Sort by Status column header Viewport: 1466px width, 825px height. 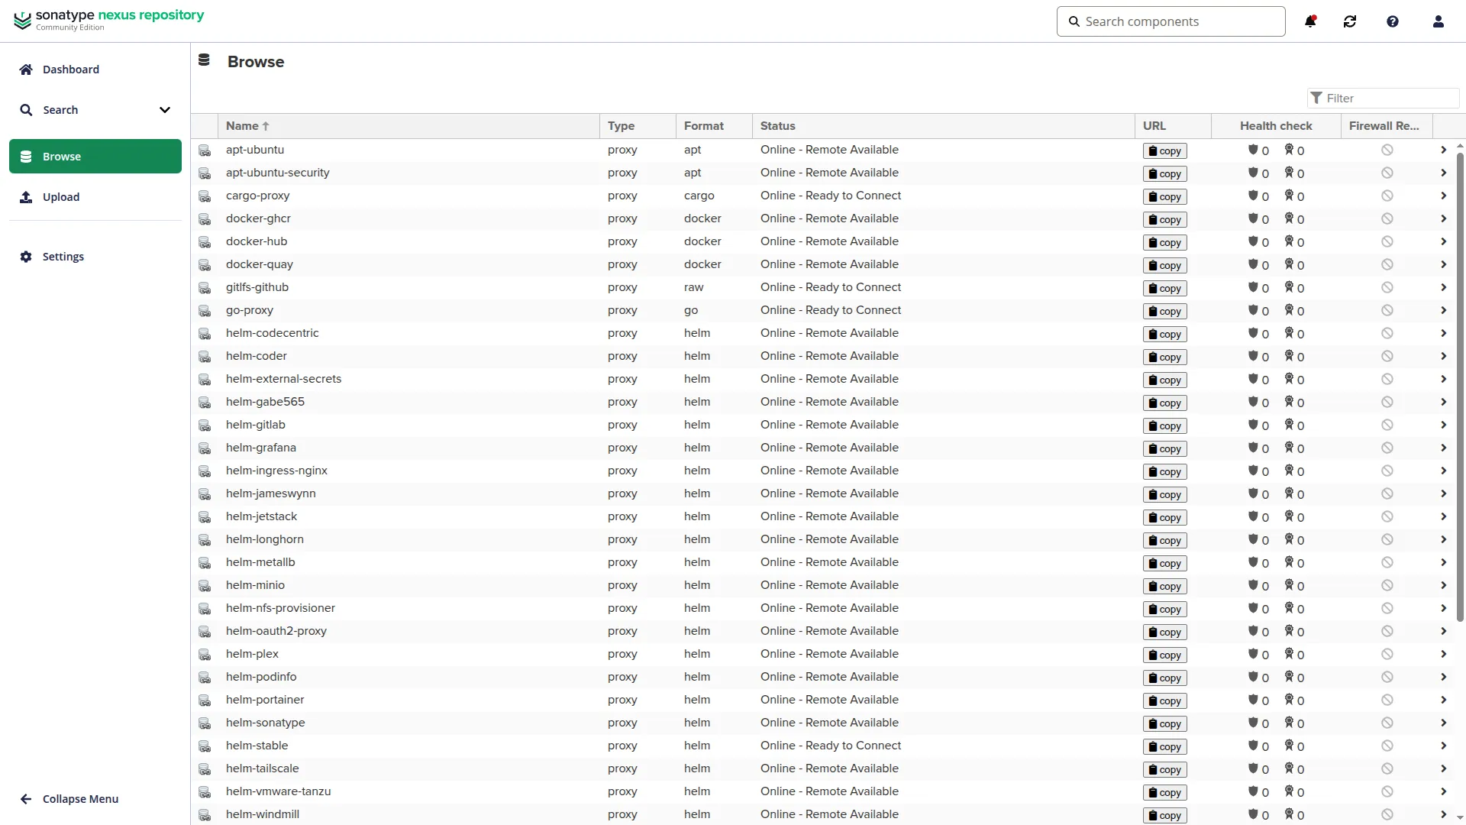click(x=944, y=126)
